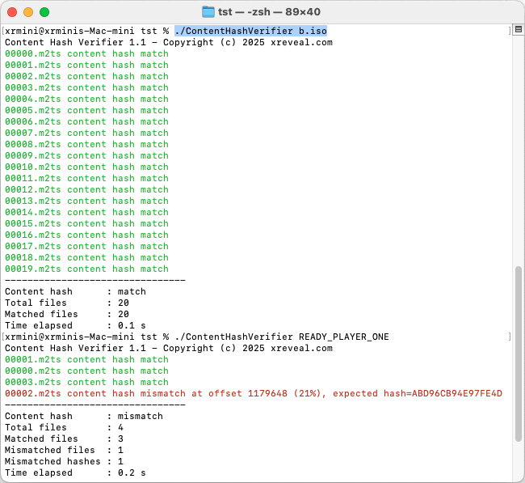The image size is (525, 483).
Task: Click the mark bracket beside the READY_PLAYER_ONE command
Action: (510, 337)
